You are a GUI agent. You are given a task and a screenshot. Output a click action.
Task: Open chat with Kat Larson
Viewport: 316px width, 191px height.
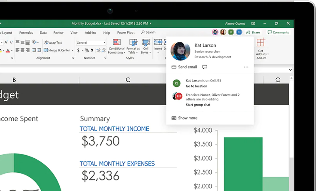pyautogui.click(x=205, y=67)
